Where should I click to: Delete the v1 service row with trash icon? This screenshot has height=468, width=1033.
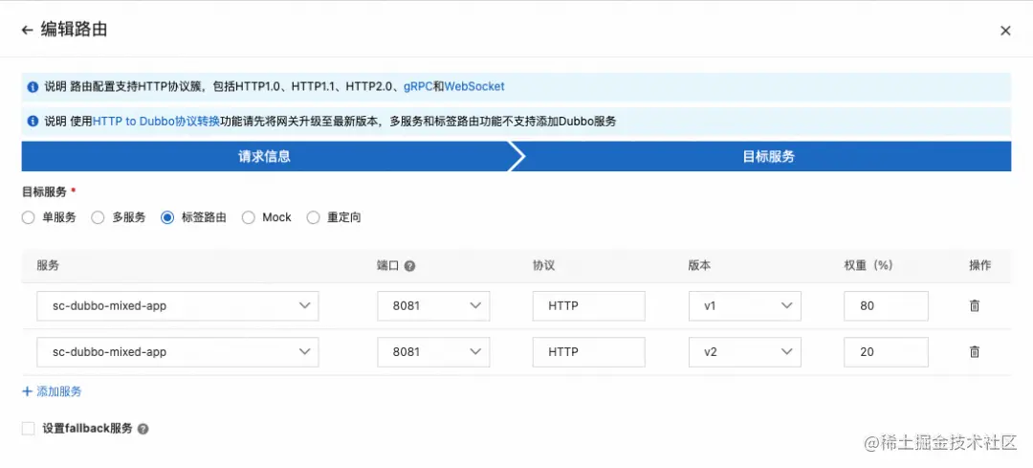point(975,306)
